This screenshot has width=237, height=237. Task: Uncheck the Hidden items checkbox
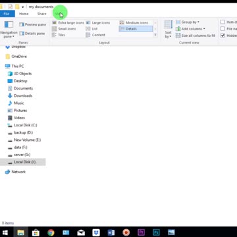point(223,36)
